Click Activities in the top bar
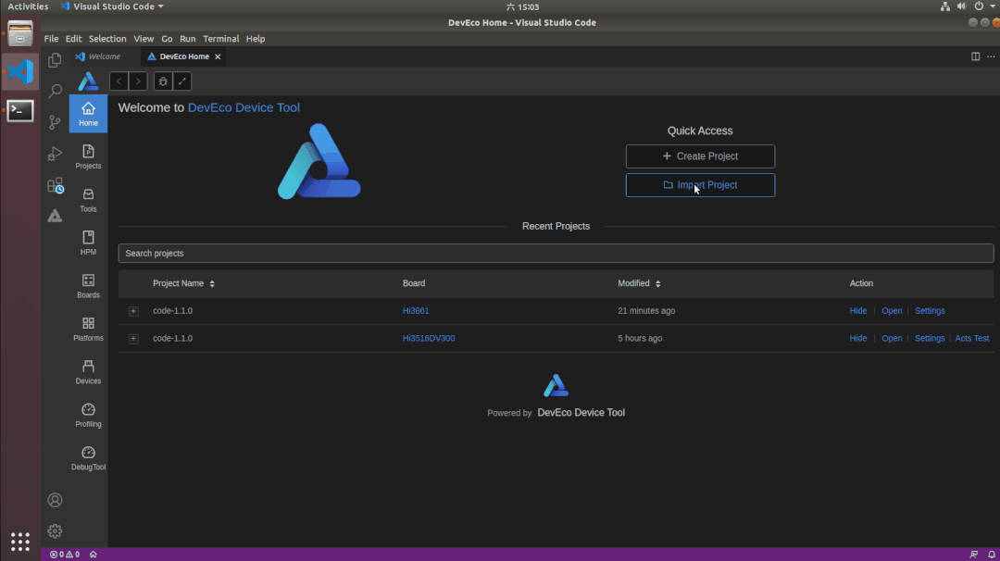The width and height of the screenshot is (1000, 561). 28,6
